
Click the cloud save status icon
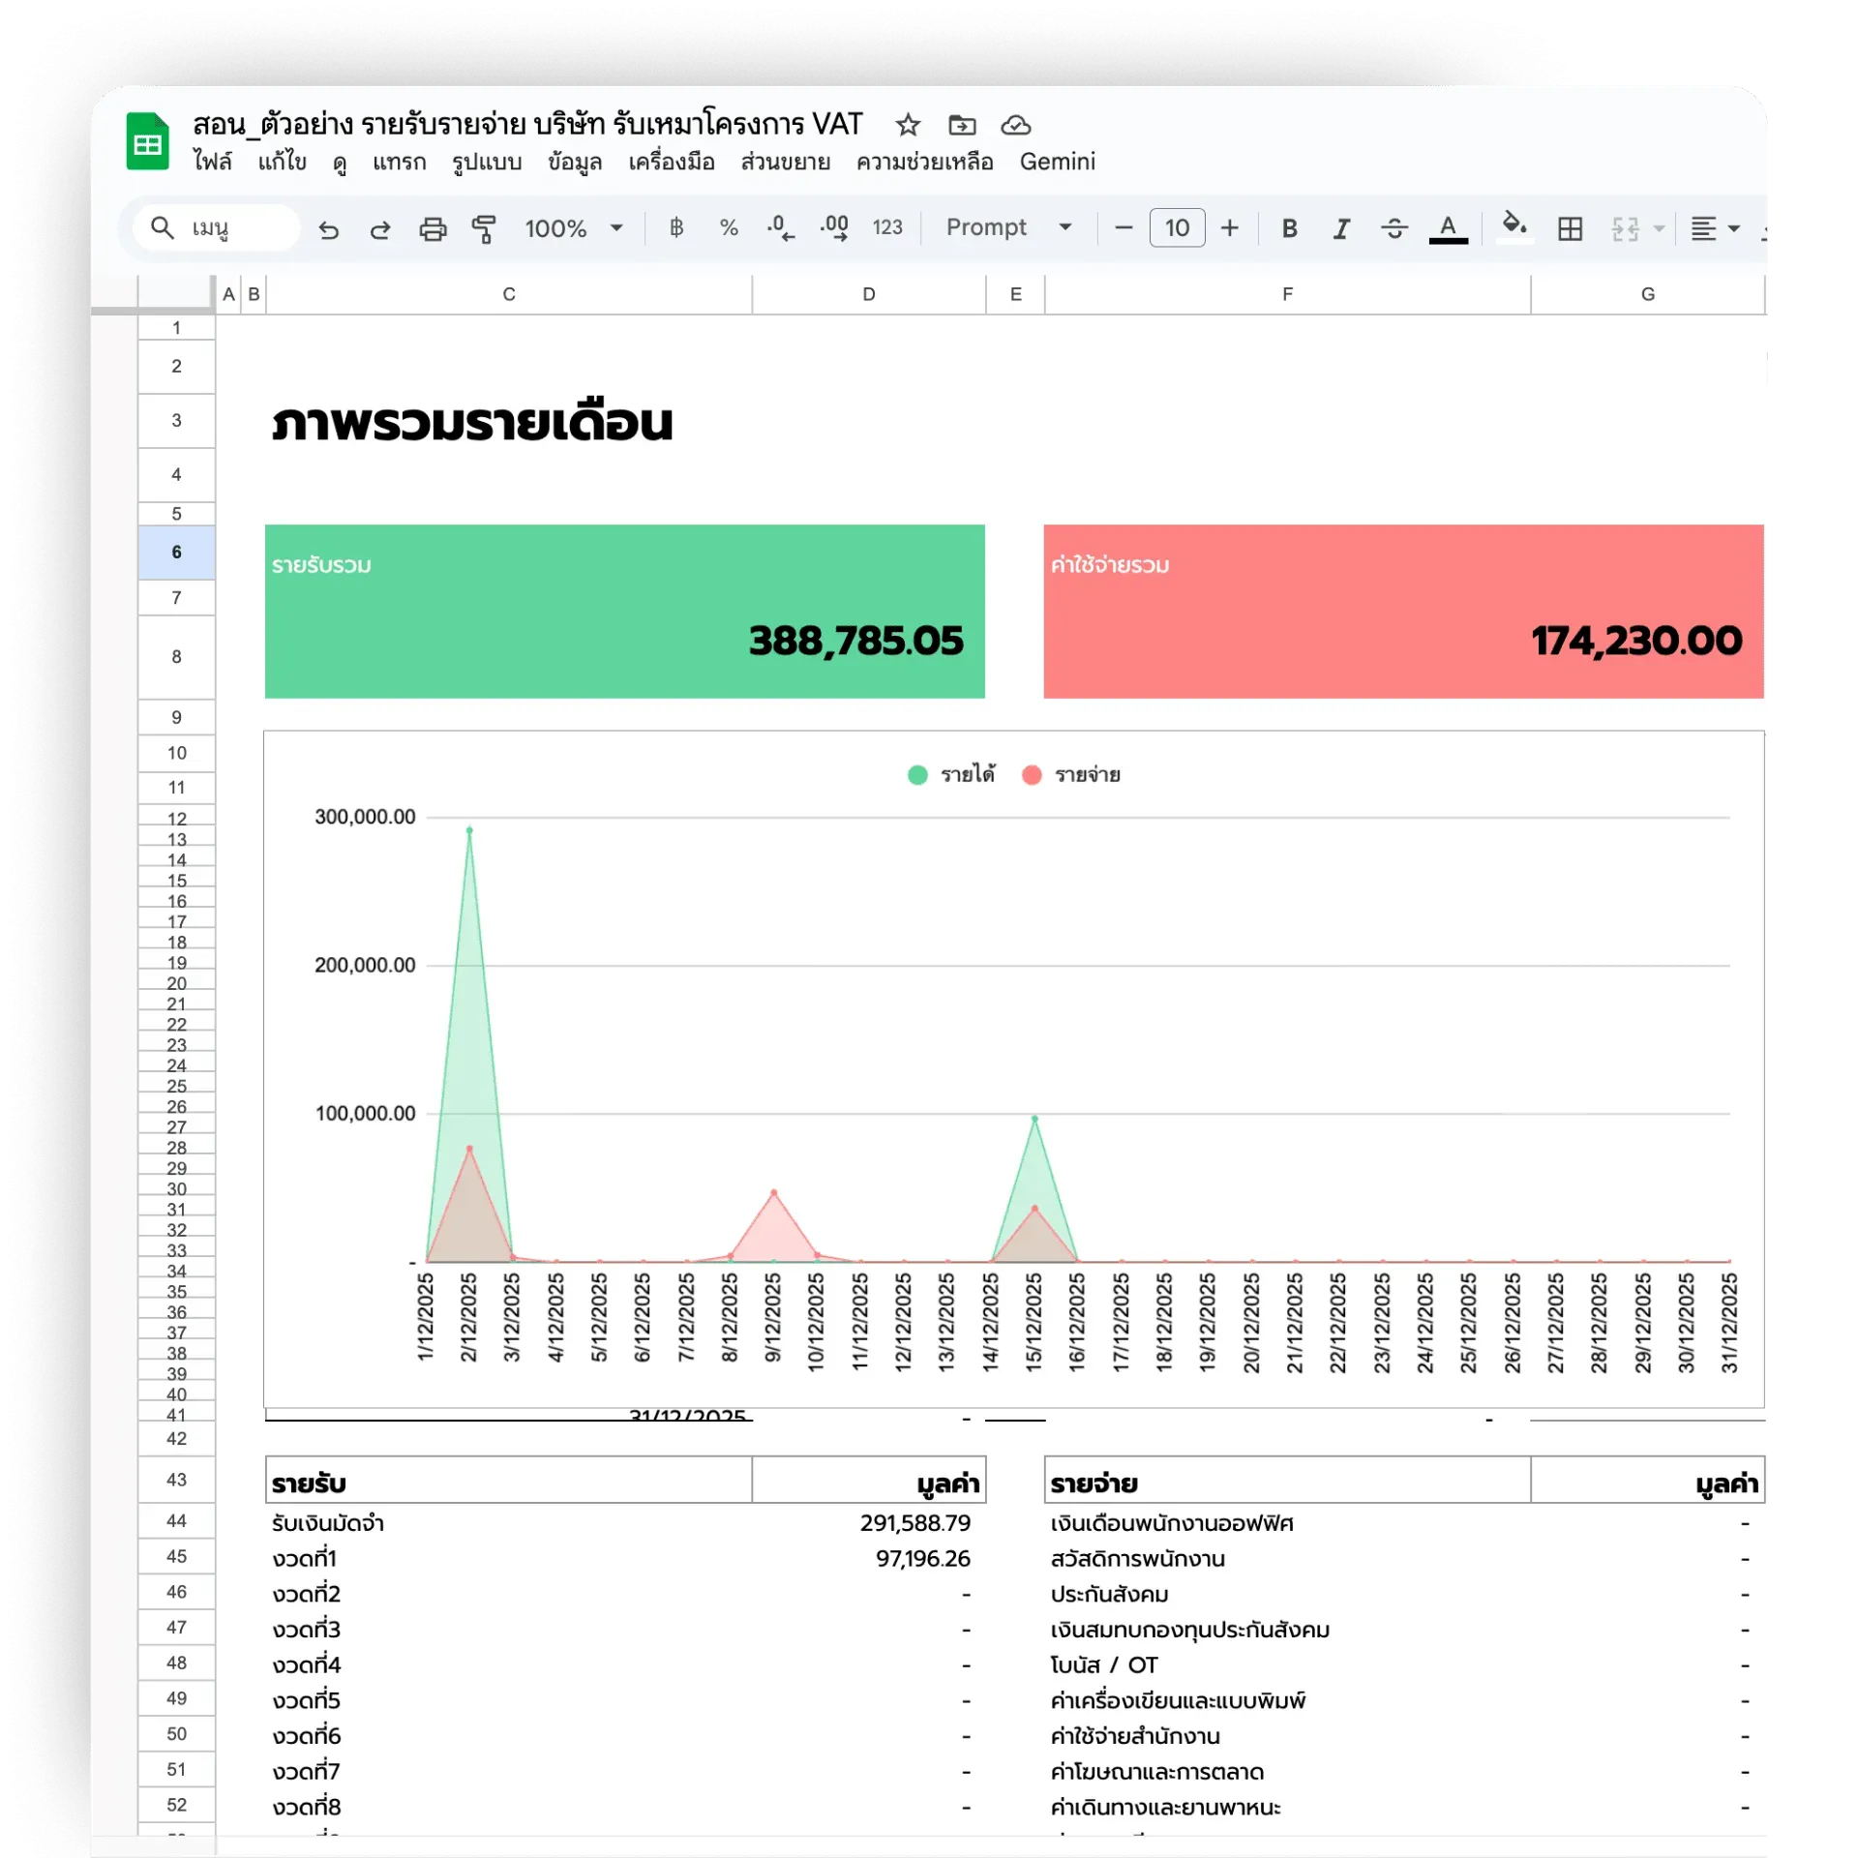(1016, 126)
